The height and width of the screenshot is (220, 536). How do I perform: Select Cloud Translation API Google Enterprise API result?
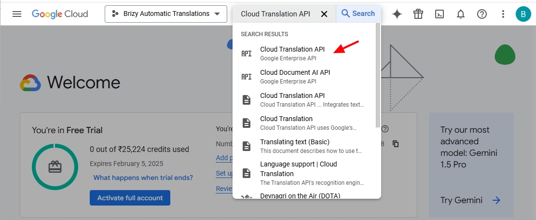pyautogui.click(x=304, y=53)
